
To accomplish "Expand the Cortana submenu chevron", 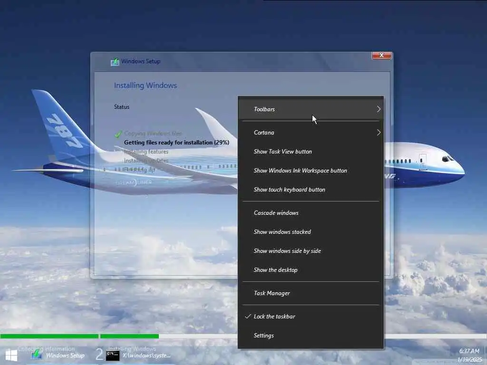I will [378, 133].
